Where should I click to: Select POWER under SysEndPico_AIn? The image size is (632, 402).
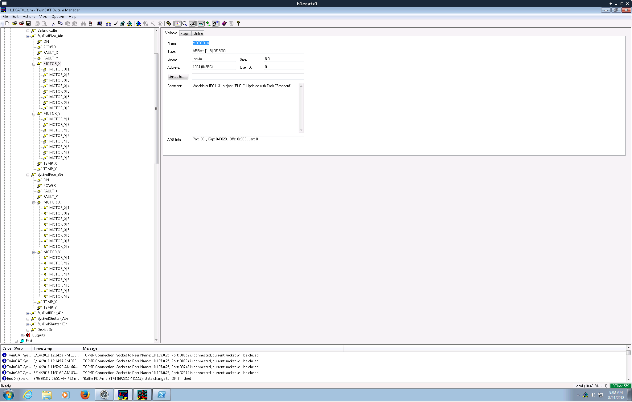coord(50,47)
